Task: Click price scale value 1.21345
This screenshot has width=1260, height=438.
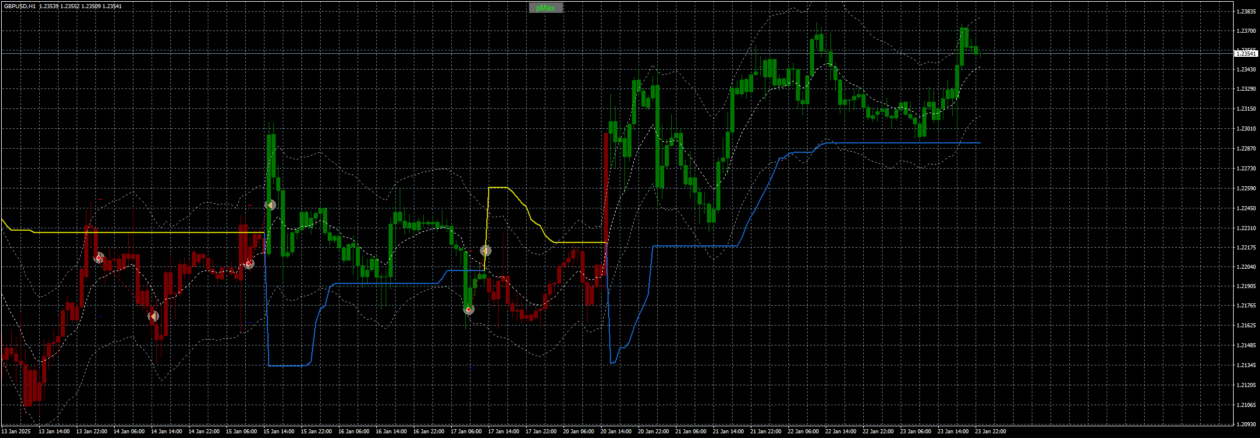Action: point(1245,365)
